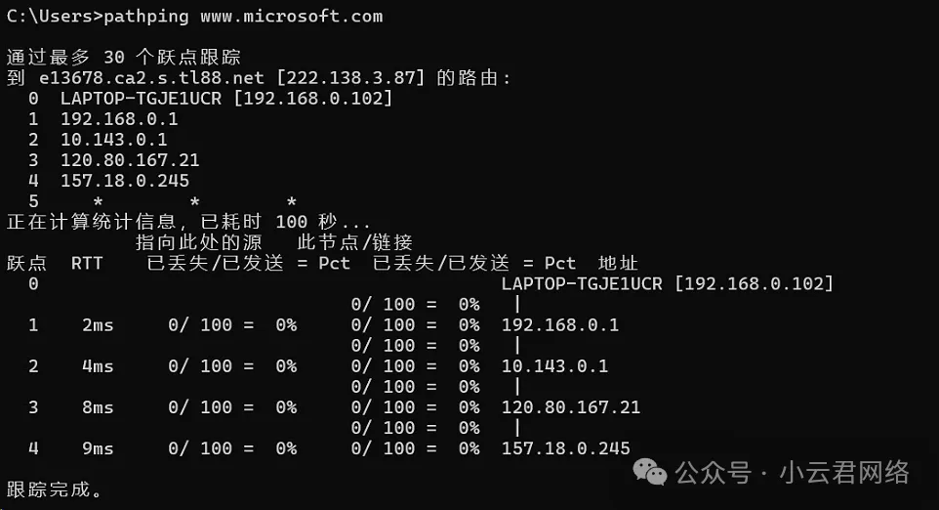Click the 通过最多 30 个跃点跟踪 line
The image size is (939, 510).
(123, 57)
